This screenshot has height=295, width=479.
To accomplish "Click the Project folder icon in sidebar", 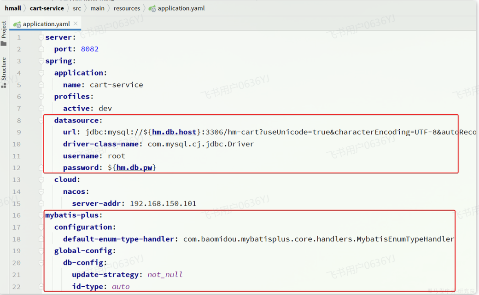I will coord(4,44).
